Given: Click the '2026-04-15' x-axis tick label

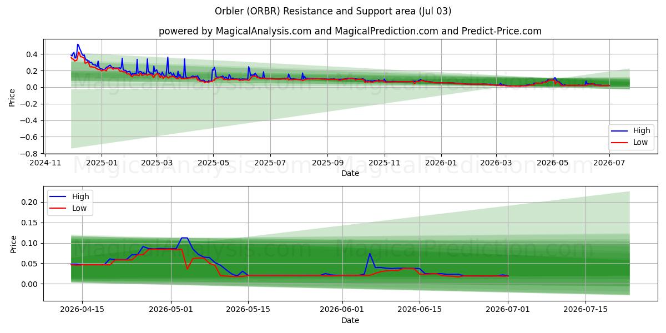Looking at the screenshot, I should (x=82, y=310).
